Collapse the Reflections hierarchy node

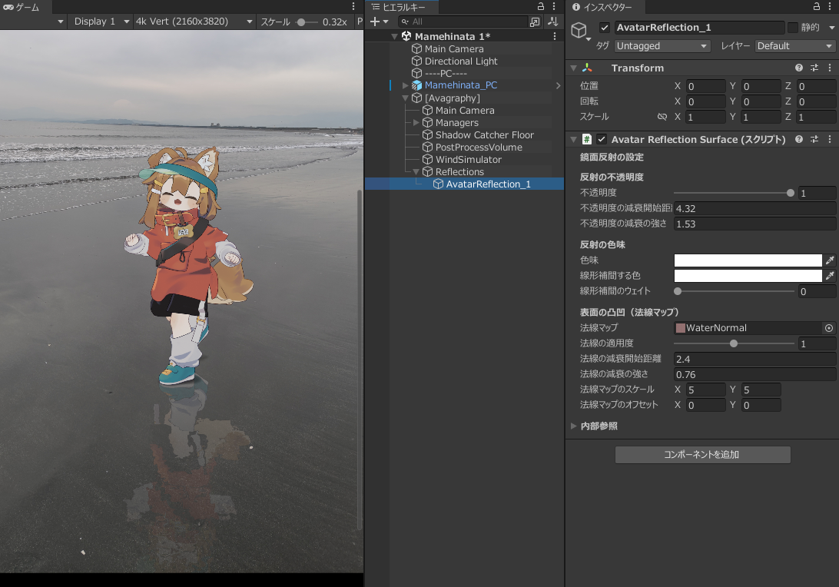click(416, 172)
